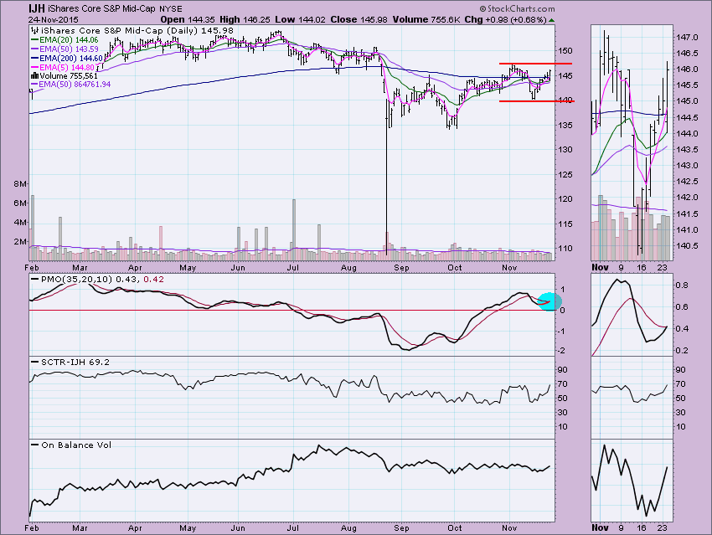Click the volume bars icon in the legend
Viewport: 712px width, 535px height.
[x=34, y=76]
